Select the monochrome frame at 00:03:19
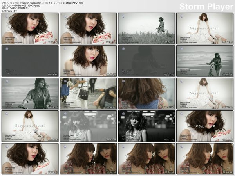The image size is (235, 176). click(x=88, y=126)
